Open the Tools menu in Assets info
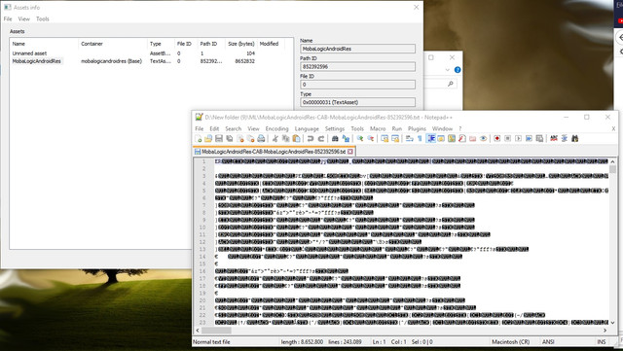 point(43,18)
